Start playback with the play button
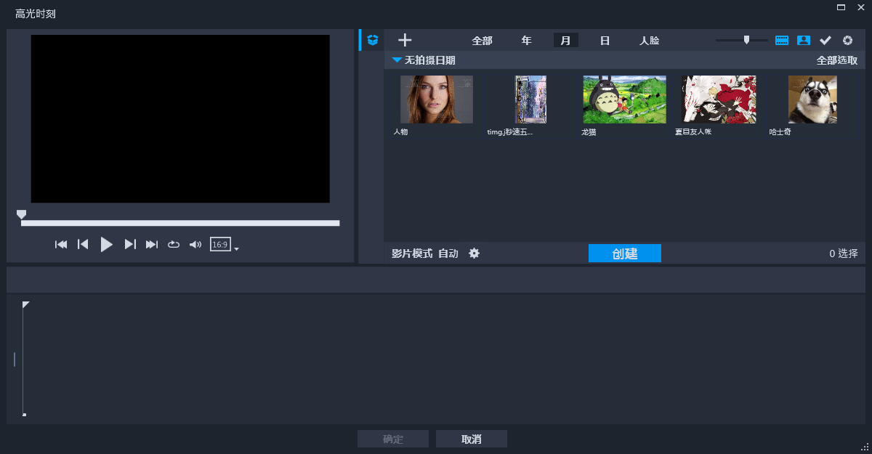872x454 pixels. [x=106, y=244]
